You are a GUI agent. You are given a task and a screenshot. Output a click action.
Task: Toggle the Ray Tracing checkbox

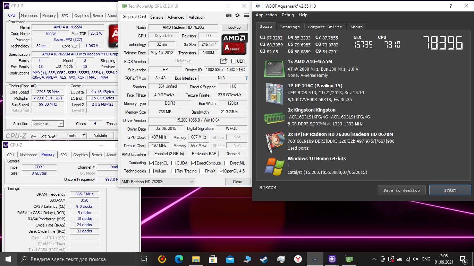click(x=173, y=171)
